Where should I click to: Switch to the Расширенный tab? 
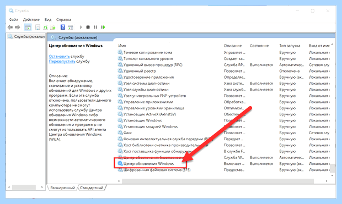tap(62, 188)
